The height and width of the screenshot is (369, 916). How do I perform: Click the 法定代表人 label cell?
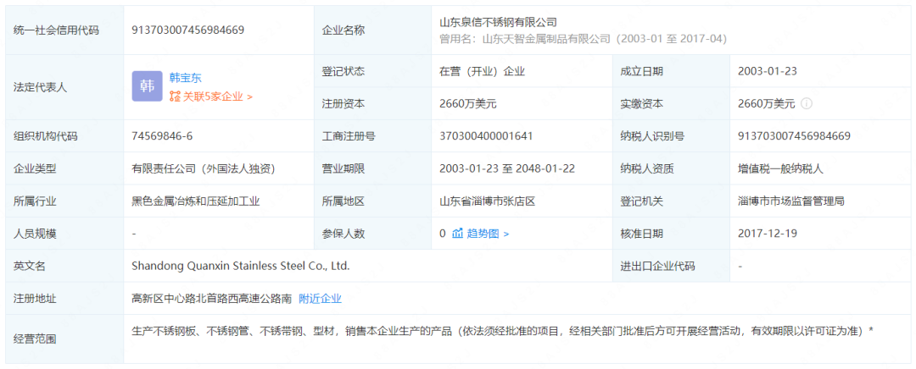pyautogui.click(x=64, y=87)
